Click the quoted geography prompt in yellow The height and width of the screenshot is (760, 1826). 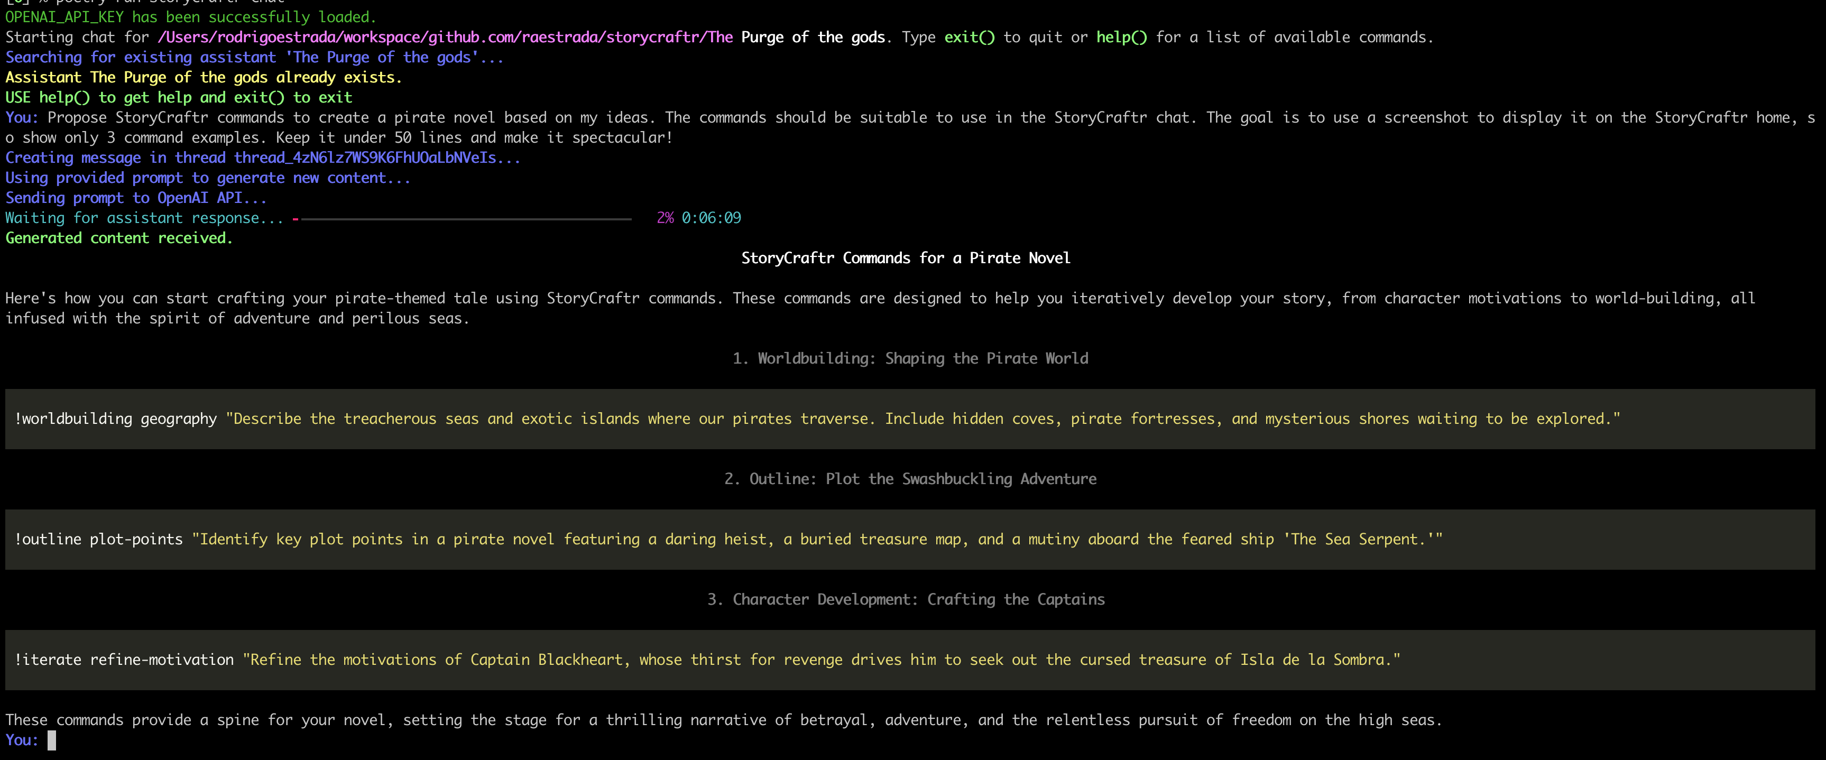click(923, 419)
